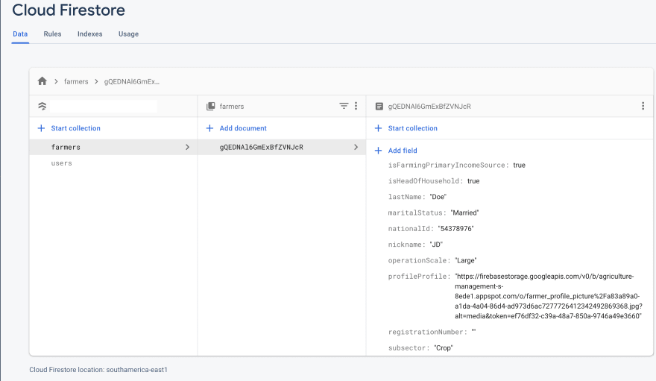Click the blank project name field in root header
Screen dimensions: 656x381
tap(104, 106)
